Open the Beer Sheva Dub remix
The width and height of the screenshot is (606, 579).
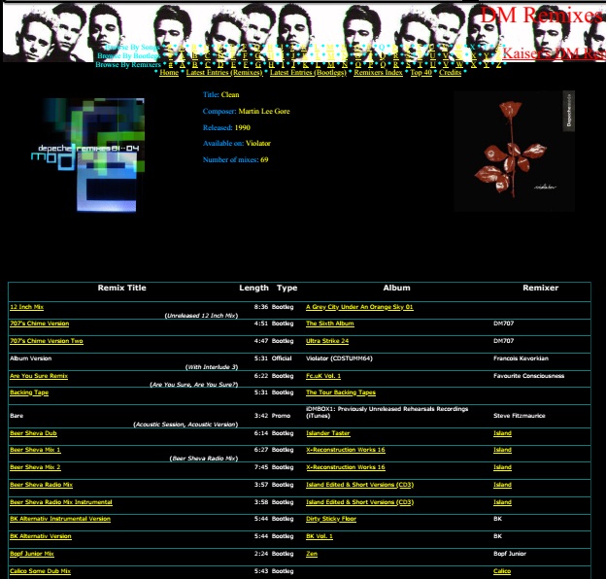click(x=33, y=433)
